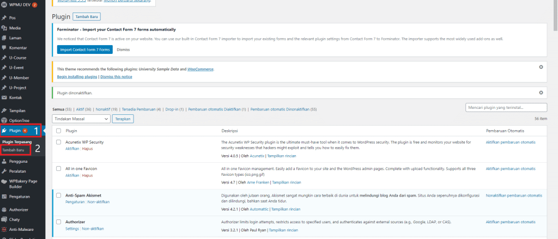Delete Acunetix WP Security via Hapus

pos(87,149)
